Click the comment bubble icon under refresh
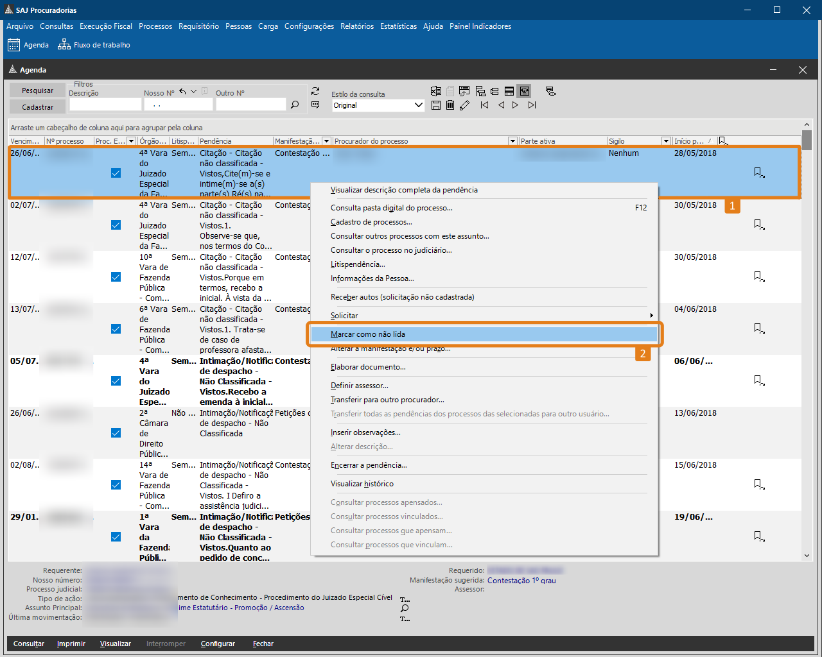Viewport: 822px width, 657px height. click(x=315, y=105)
